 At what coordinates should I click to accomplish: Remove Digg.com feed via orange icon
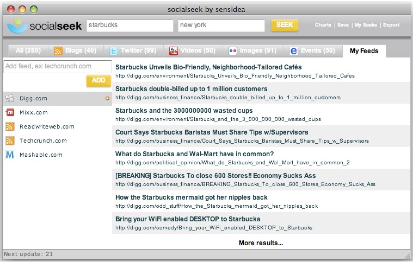tap(107, 98)
